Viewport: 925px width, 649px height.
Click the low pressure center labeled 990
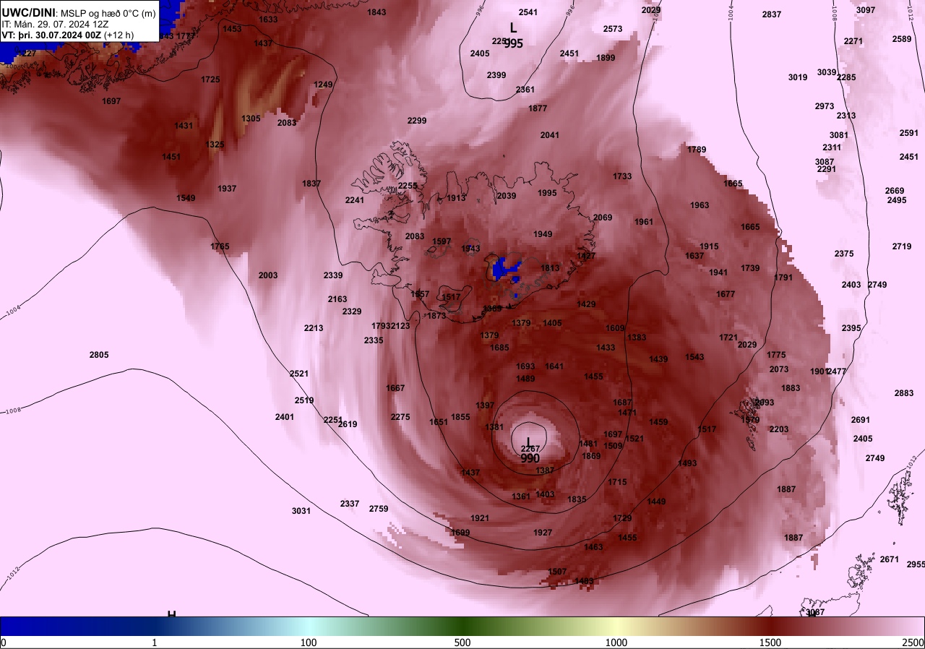[x=530, y=458]
